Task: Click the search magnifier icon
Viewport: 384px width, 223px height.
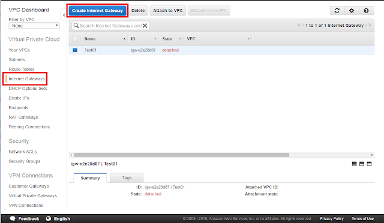Action: [76, 25]
